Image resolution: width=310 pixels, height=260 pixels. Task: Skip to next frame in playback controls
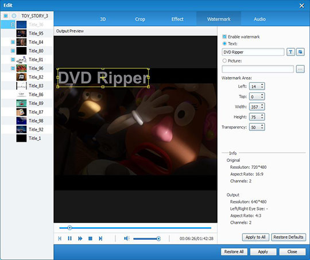click(100, 238)
